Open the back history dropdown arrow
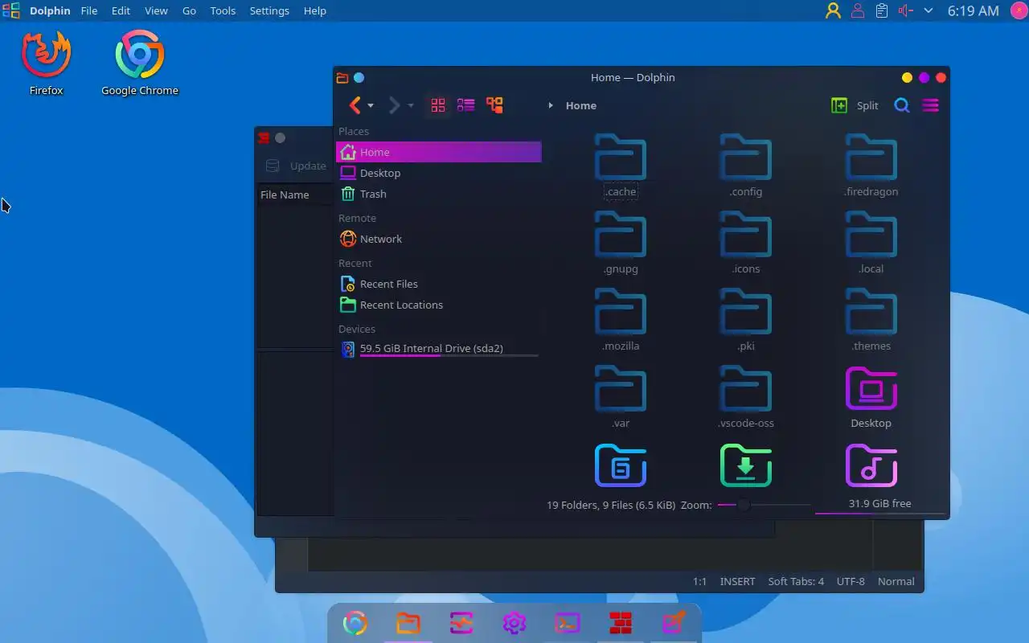 click(371, 106)
